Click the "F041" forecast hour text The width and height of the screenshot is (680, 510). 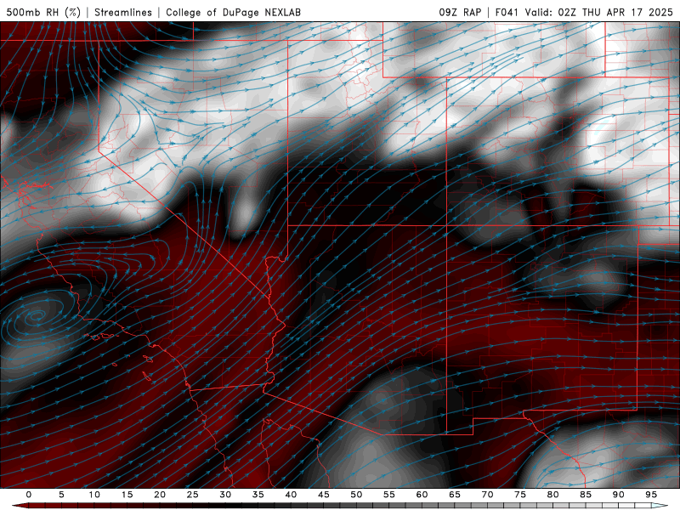[x=507, y=12]
